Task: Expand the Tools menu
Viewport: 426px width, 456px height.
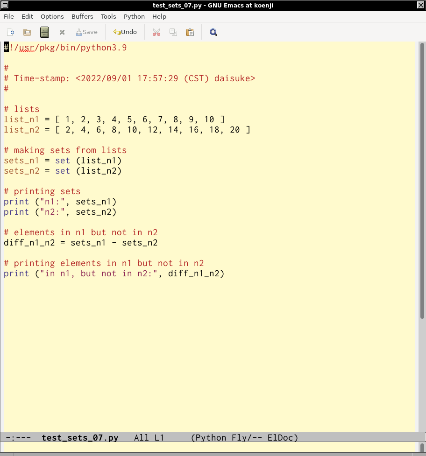Action: point(108,16)
